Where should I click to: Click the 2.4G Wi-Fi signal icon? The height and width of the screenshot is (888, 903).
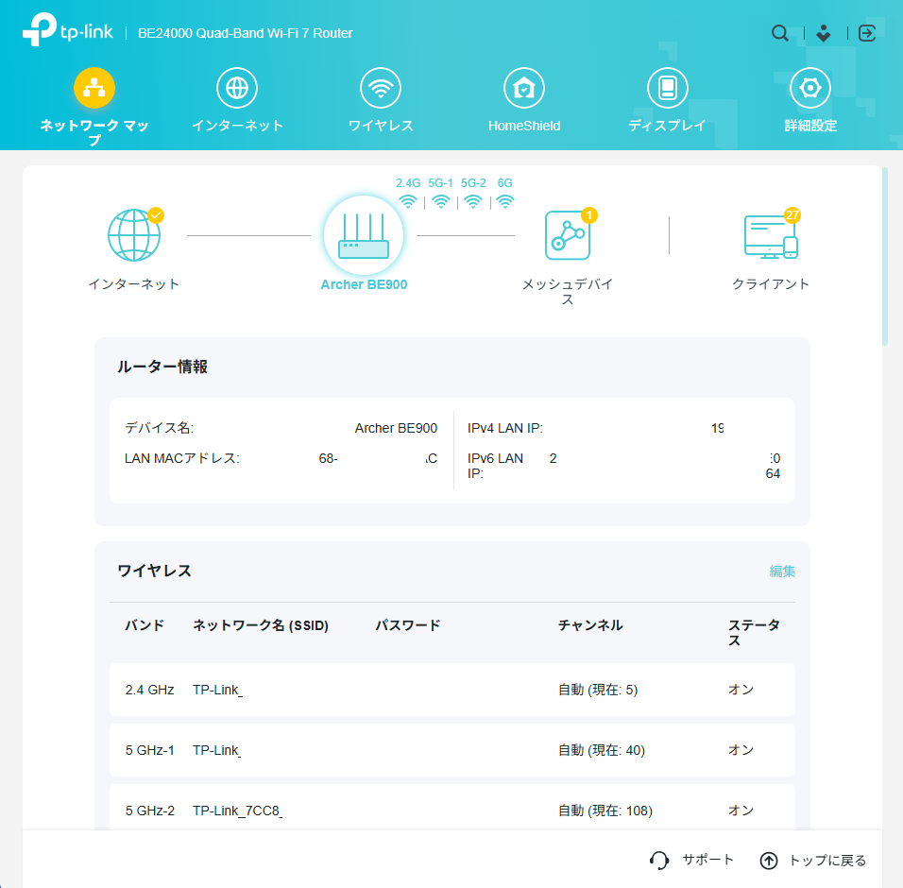tap(408, 201)
